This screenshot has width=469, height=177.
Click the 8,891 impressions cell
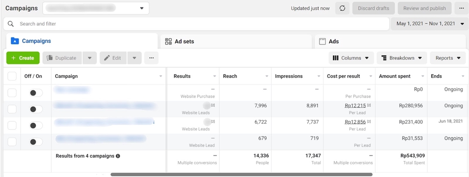(x=313, y=106)
